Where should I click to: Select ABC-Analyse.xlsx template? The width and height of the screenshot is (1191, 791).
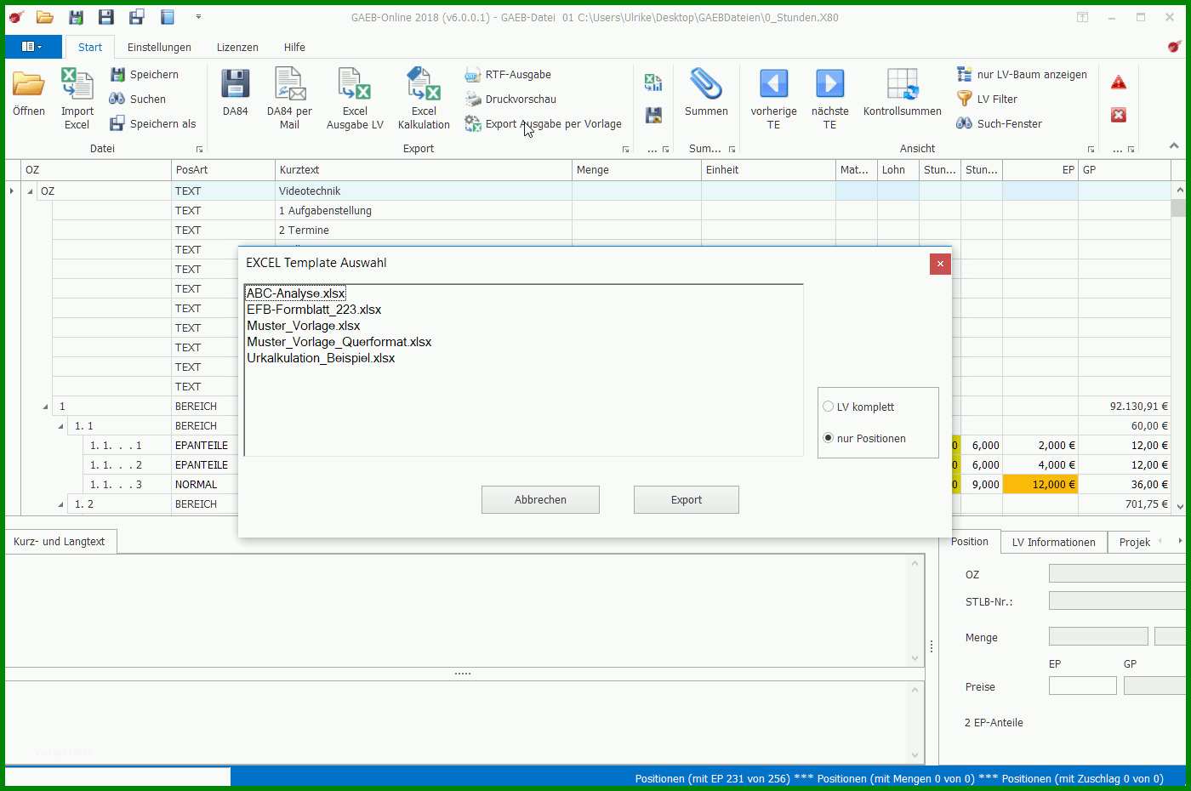296,293
